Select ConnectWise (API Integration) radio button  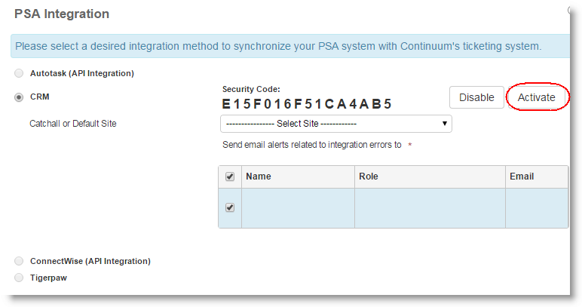pos(19,261)
